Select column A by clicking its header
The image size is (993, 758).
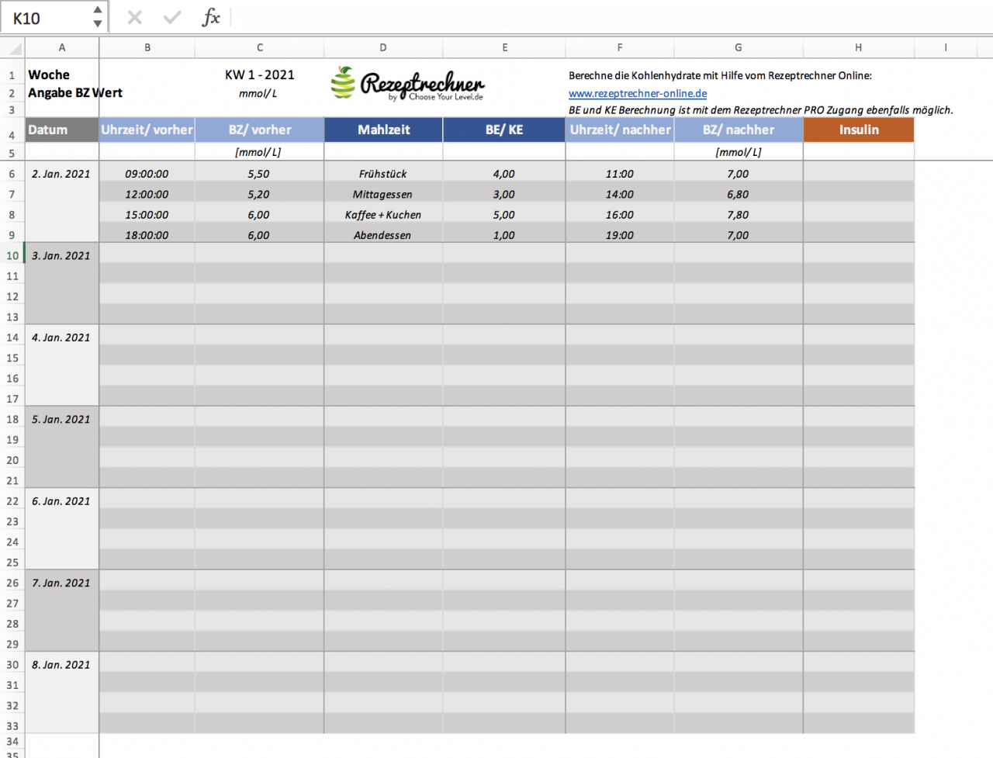coord(61,47)
